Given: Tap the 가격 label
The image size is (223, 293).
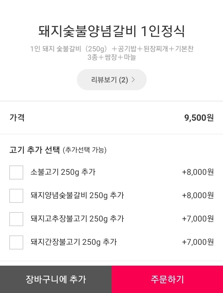Looking at the screenshot, I should pos(17,118).
